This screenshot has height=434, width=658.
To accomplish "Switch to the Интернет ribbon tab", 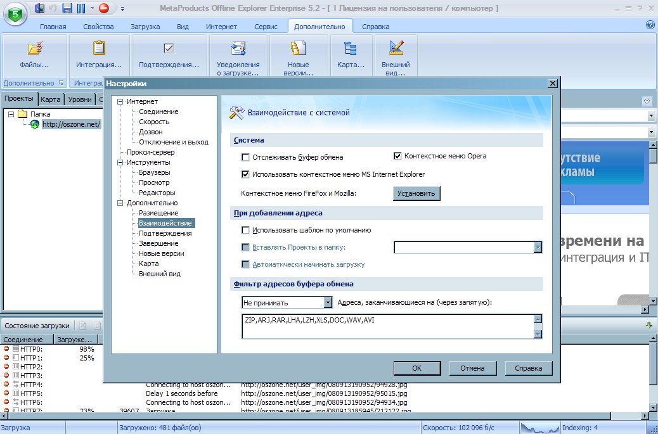I will point(221,27).
